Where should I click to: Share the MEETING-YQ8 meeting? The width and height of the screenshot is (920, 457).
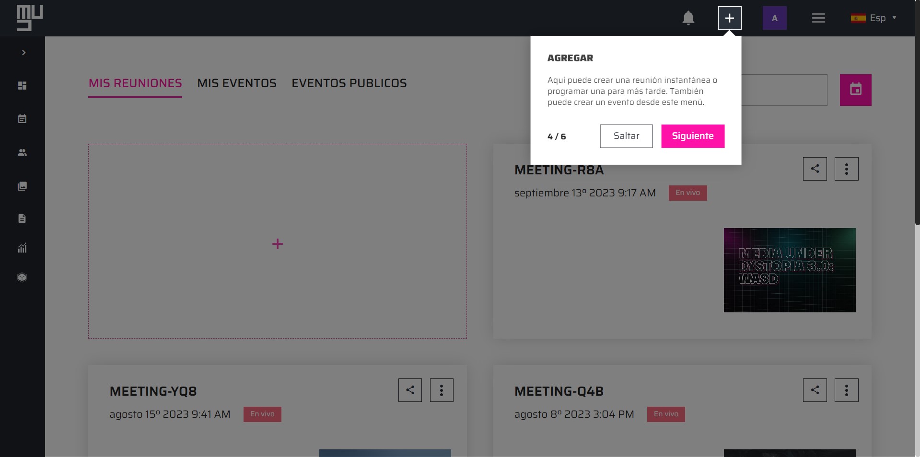(x=410, y=390)
